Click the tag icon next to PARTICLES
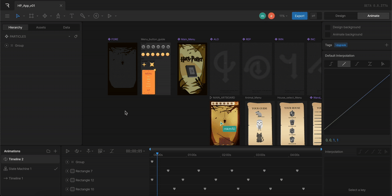 [76, 36]
